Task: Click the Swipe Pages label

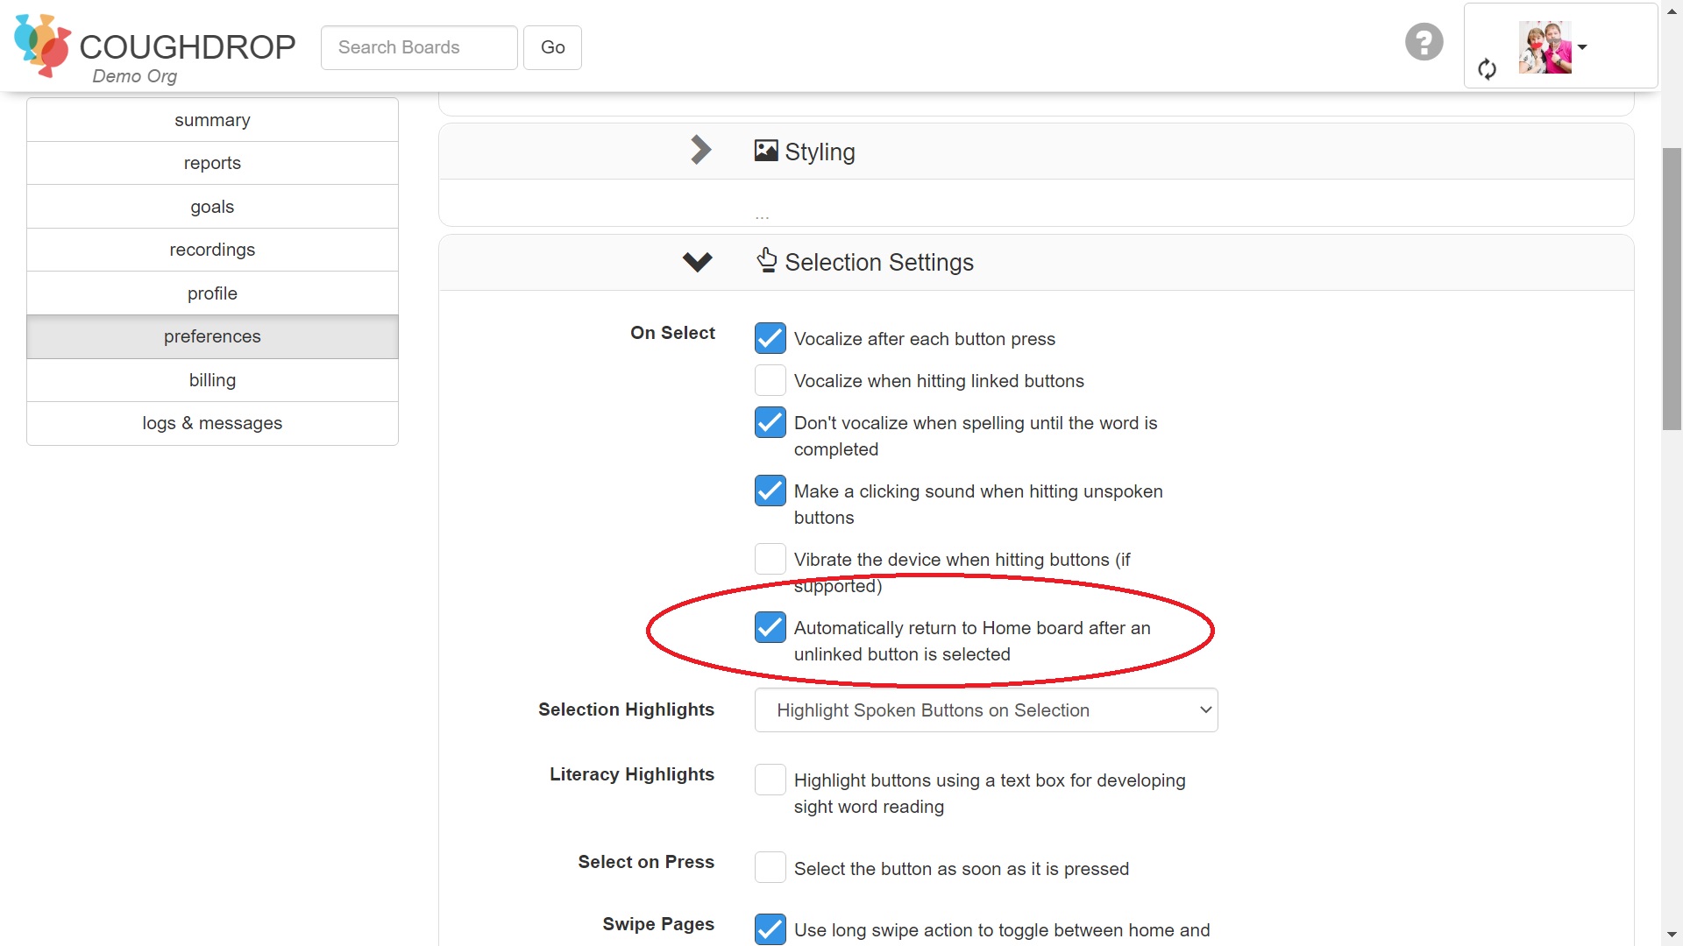Action: pos(658,924)
